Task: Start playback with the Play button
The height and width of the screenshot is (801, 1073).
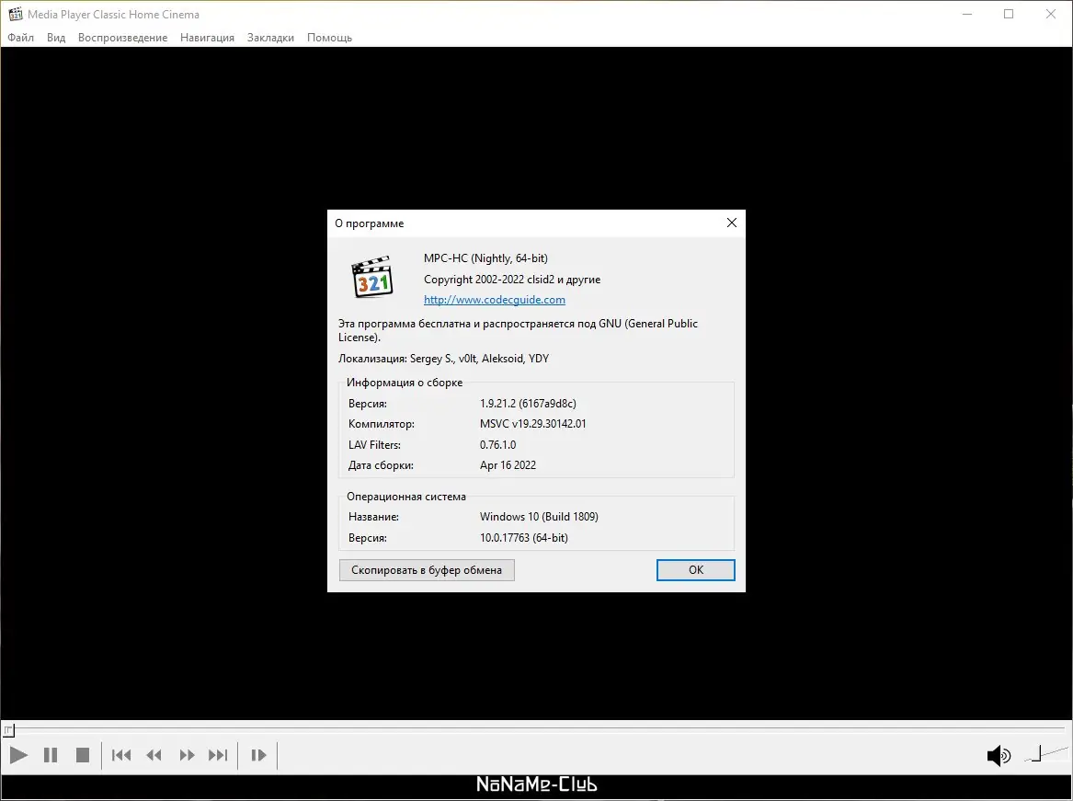Action: 18,755
